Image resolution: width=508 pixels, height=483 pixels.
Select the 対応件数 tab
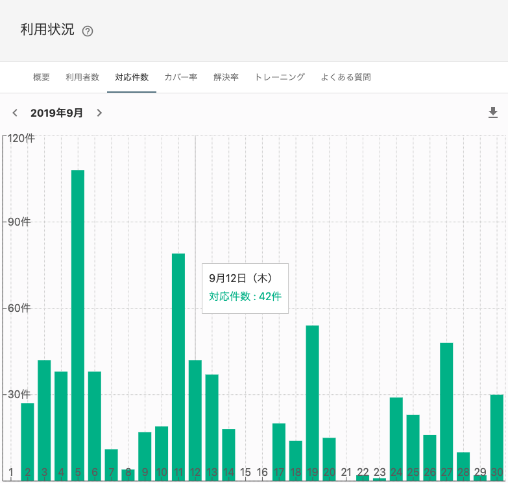(132, 77)
